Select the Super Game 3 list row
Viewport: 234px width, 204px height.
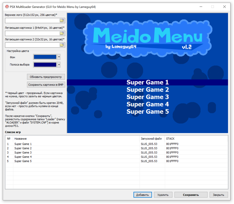pos(117,152)
